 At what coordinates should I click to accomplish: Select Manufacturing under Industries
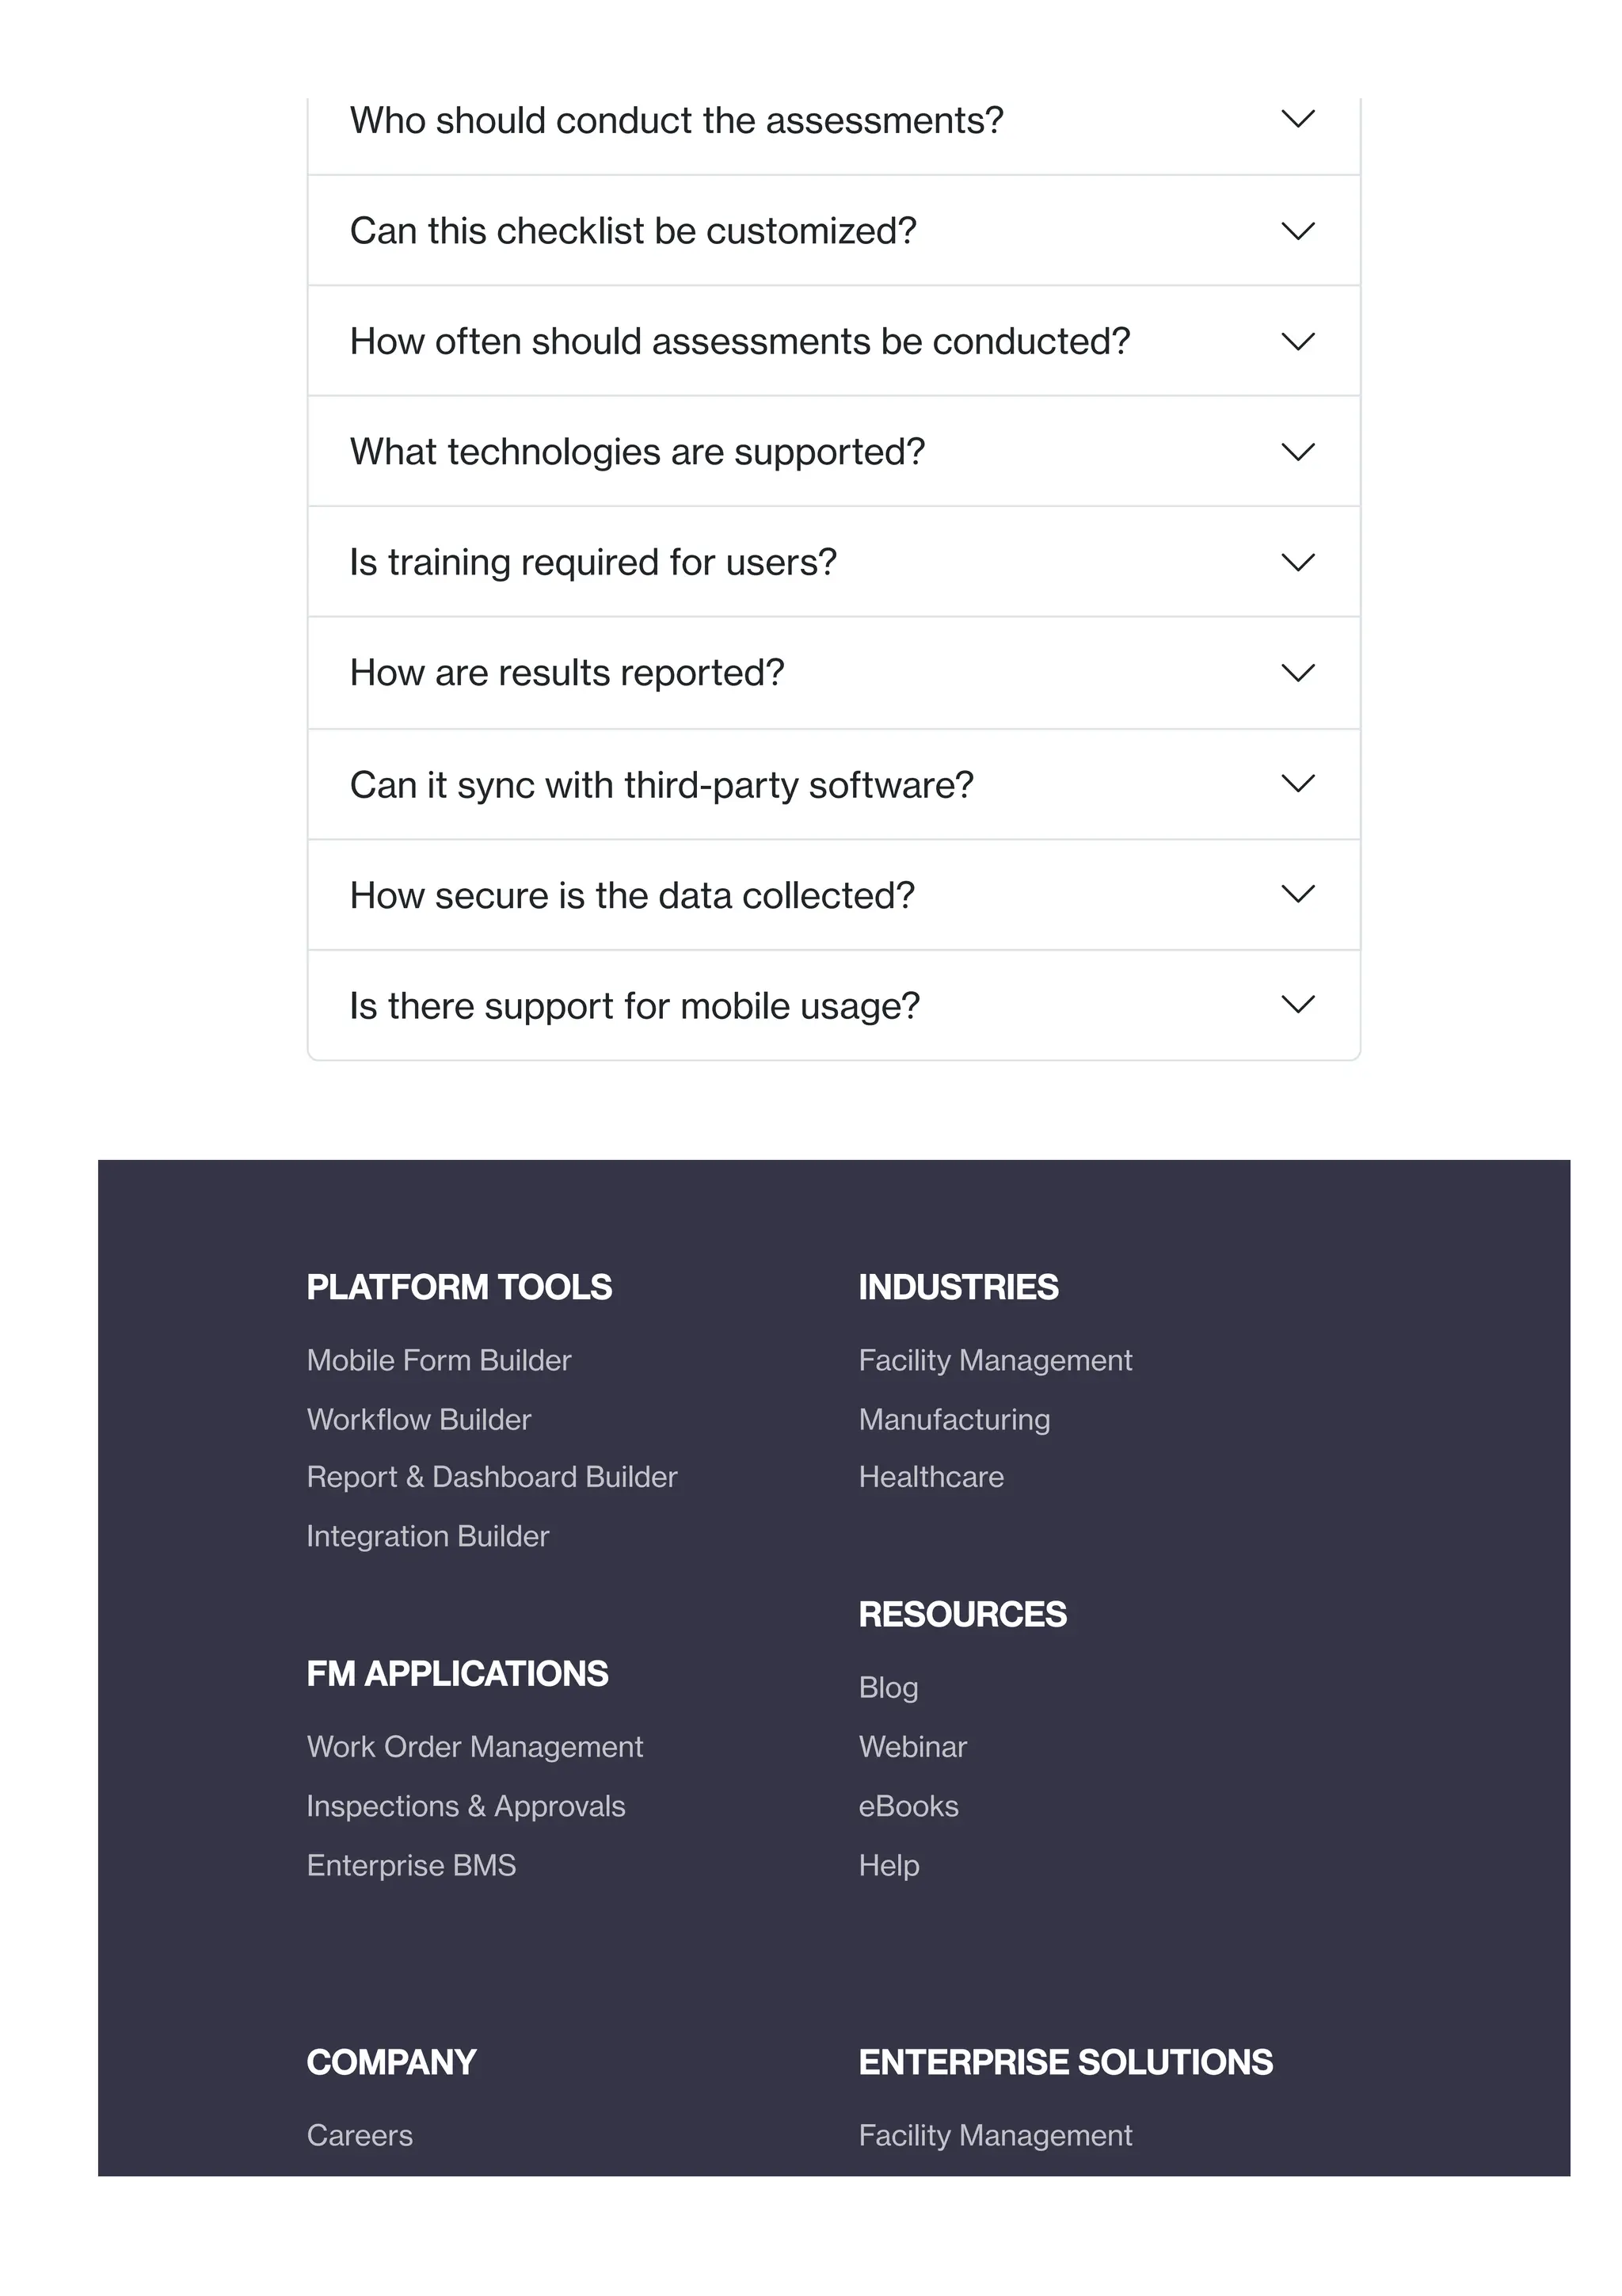click(x=954, y=1419)
